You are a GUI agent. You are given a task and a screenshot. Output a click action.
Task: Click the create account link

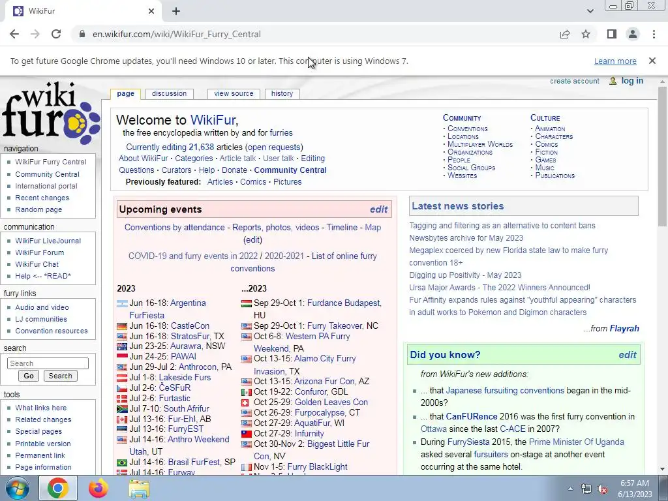(x=574, y=81)
